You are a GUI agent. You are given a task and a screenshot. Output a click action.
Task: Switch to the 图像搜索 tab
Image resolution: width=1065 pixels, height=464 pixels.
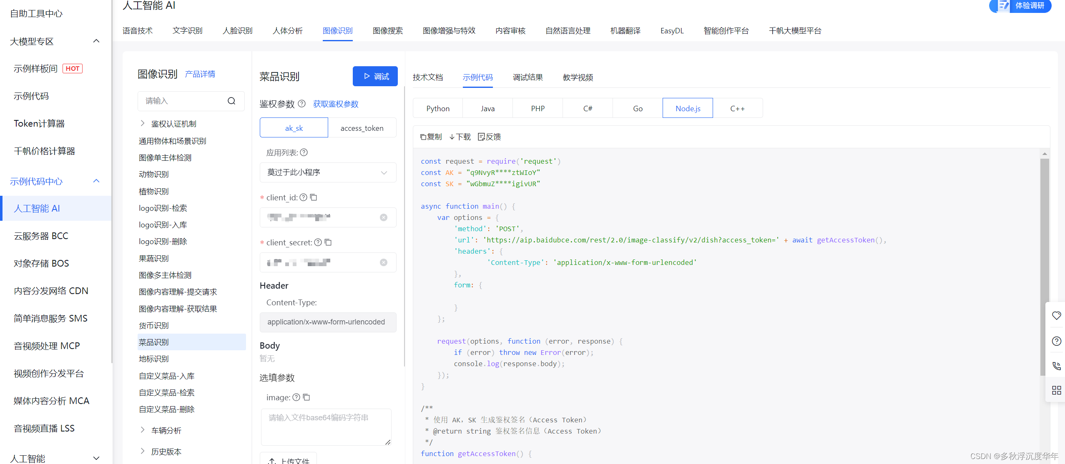pyautogui.click(x=388, y=31)
